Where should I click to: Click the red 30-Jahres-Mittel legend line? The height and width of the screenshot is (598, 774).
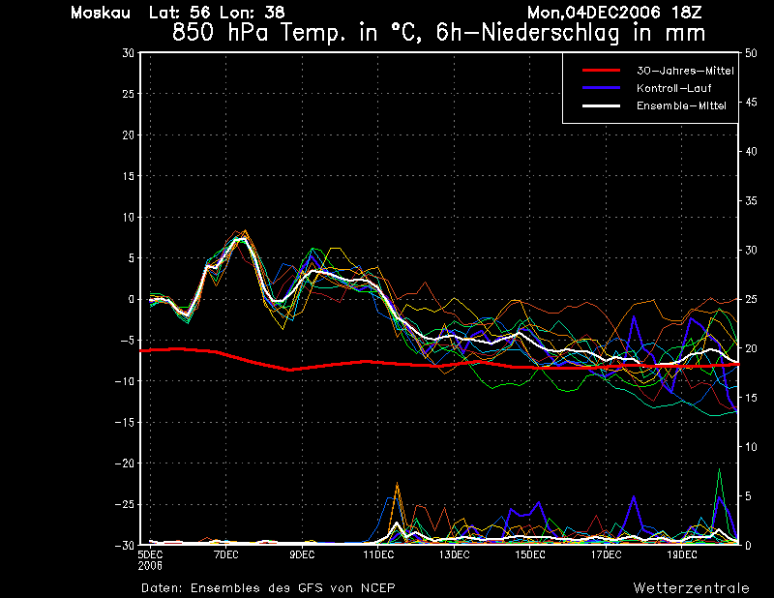(602, 71)
